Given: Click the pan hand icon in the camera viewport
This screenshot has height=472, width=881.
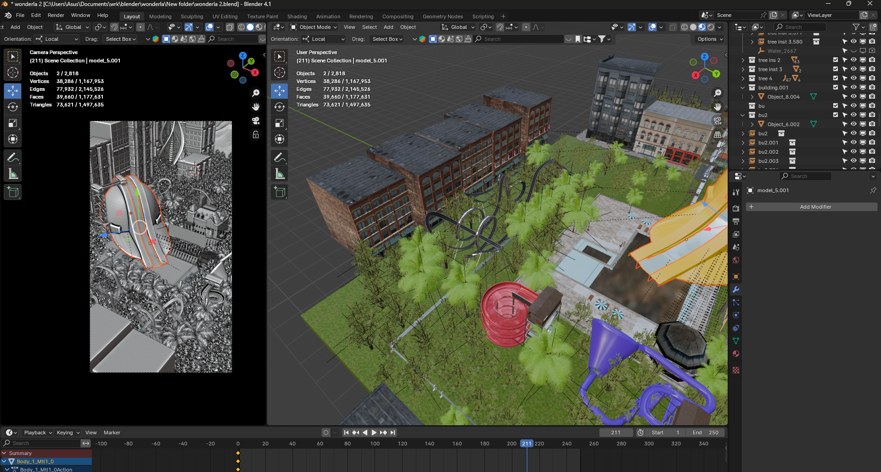Looking at the screenshot, I should pyautogui.click(x=256, y=107).
